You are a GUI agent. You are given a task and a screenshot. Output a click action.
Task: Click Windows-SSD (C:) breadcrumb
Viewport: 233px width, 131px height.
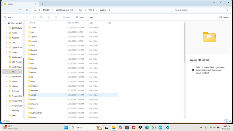tap(64, 10)
